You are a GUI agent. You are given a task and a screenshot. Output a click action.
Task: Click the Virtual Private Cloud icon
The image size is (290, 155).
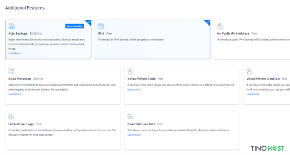[x=130, y=71]
